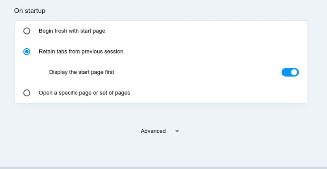
Task: Click the 'Begin fresh with start page' label text
Action: pos(72,31)
